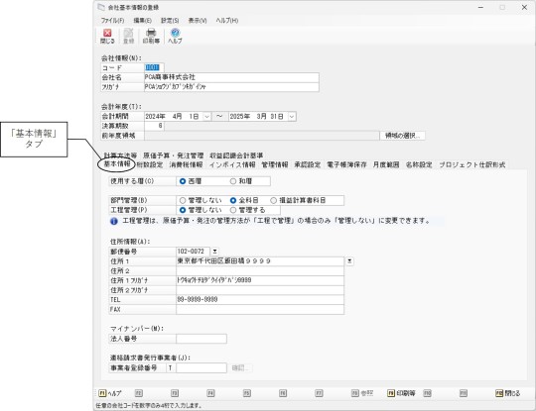Viewport: 536px width, 411px height.
Task: Switch to the 電子帳簿保存 tab
Action: pyautogui.click(x=346, y=164)
